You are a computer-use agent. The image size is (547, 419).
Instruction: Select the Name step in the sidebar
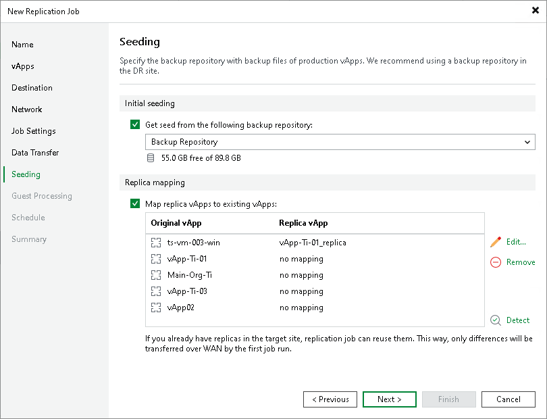point(22,45)
